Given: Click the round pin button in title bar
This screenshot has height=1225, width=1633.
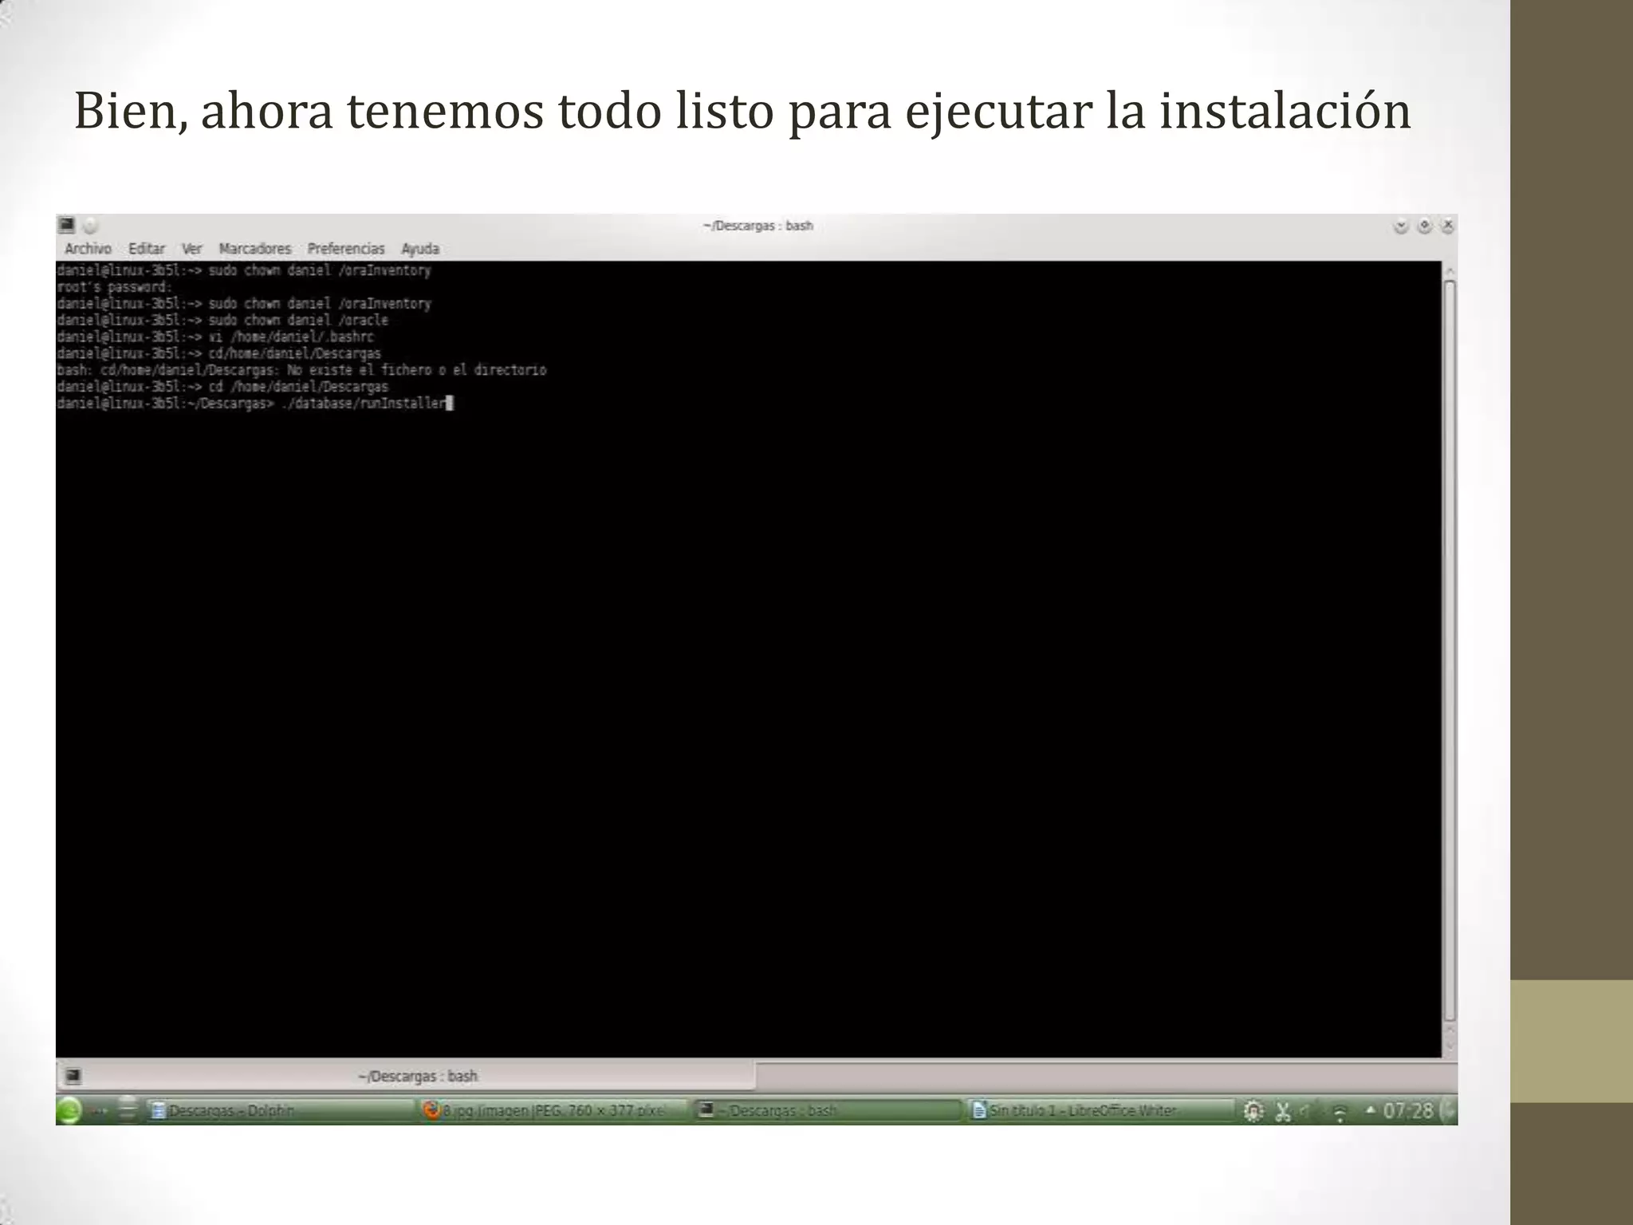Looking at the screenshot, I should click(x=90, y=226).
